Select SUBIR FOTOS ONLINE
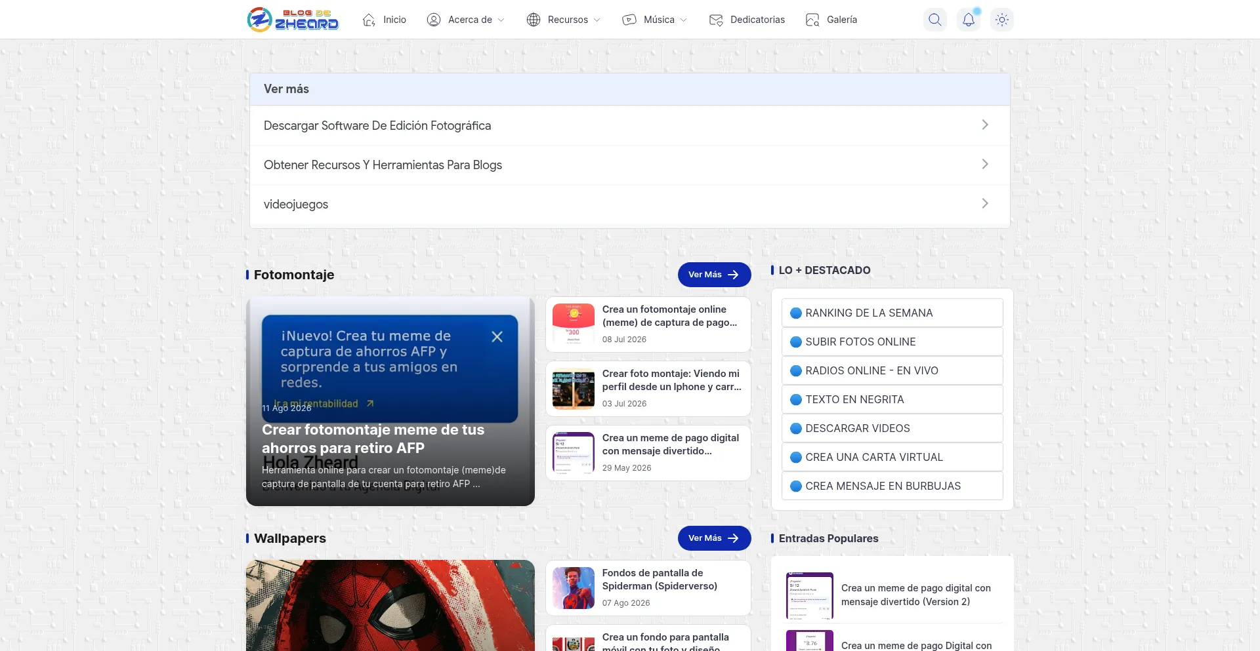 (x=892, y=342)
